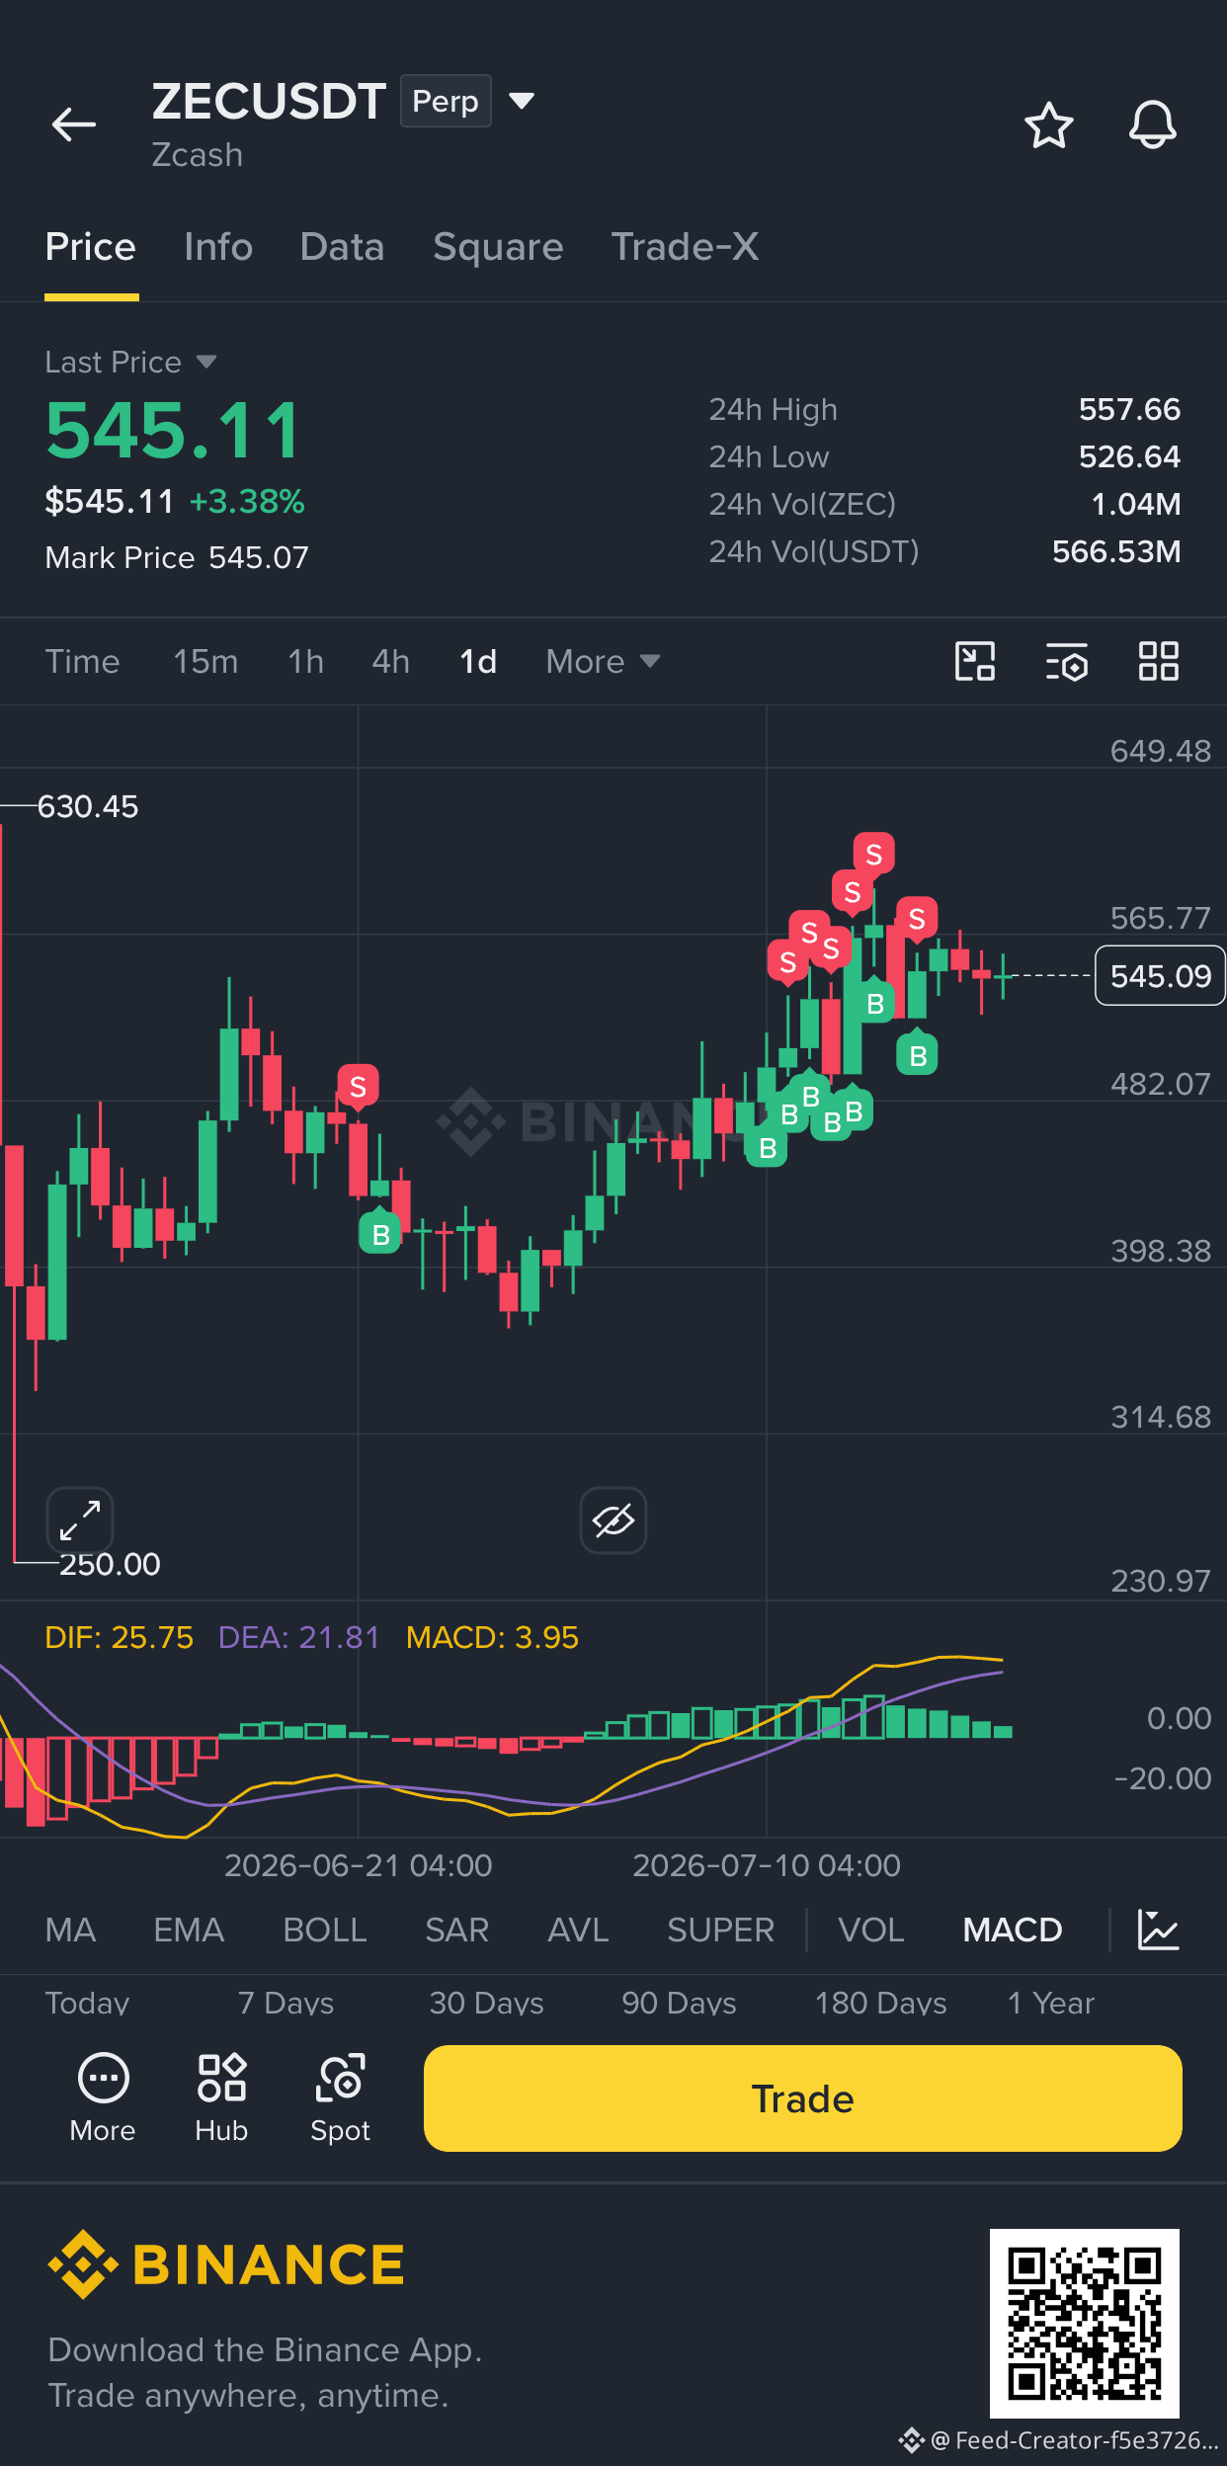This screenshot has width=1227, height=2466.
Task: Toggle EMA indicator on chart
Action: [189, 1930]
